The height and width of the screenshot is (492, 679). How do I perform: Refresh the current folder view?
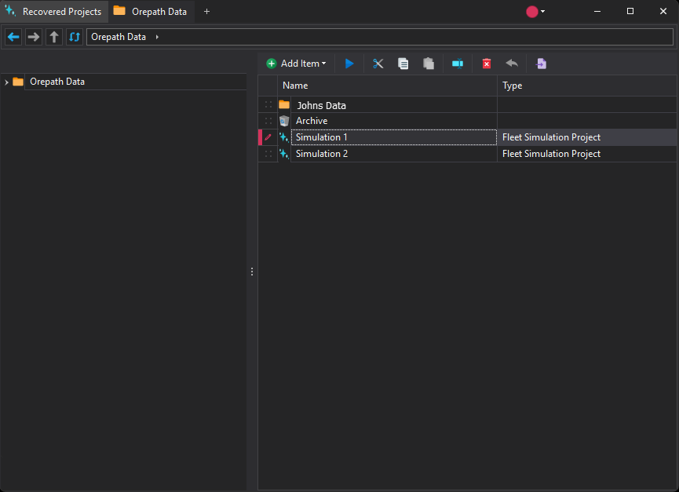pyautogui.click(x=75, y=37)
